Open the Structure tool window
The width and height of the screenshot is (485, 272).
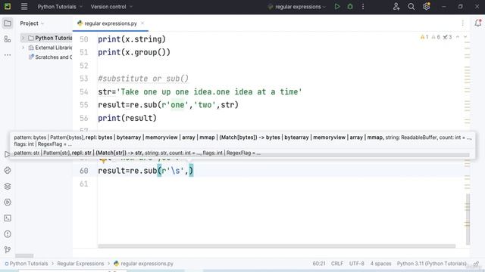(8, 39)
